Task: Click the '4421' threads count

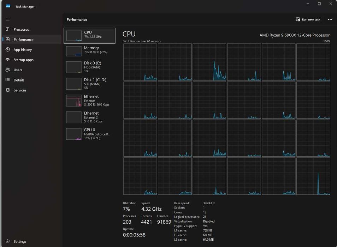Action: point(146,222)
